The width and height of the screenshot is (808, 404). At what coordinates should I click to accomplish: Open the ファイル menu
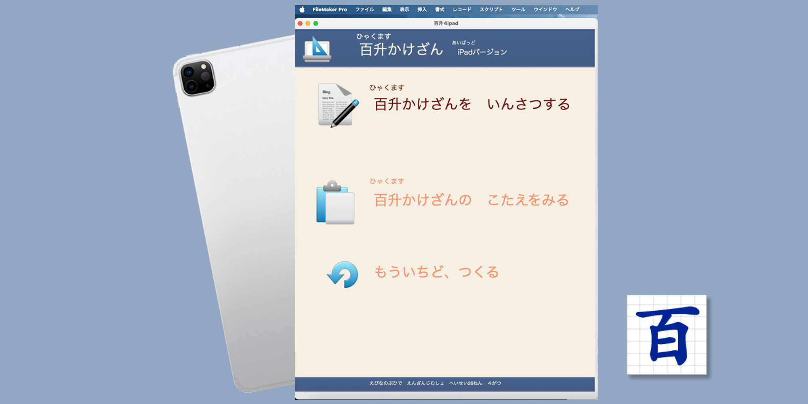[364, 10]
